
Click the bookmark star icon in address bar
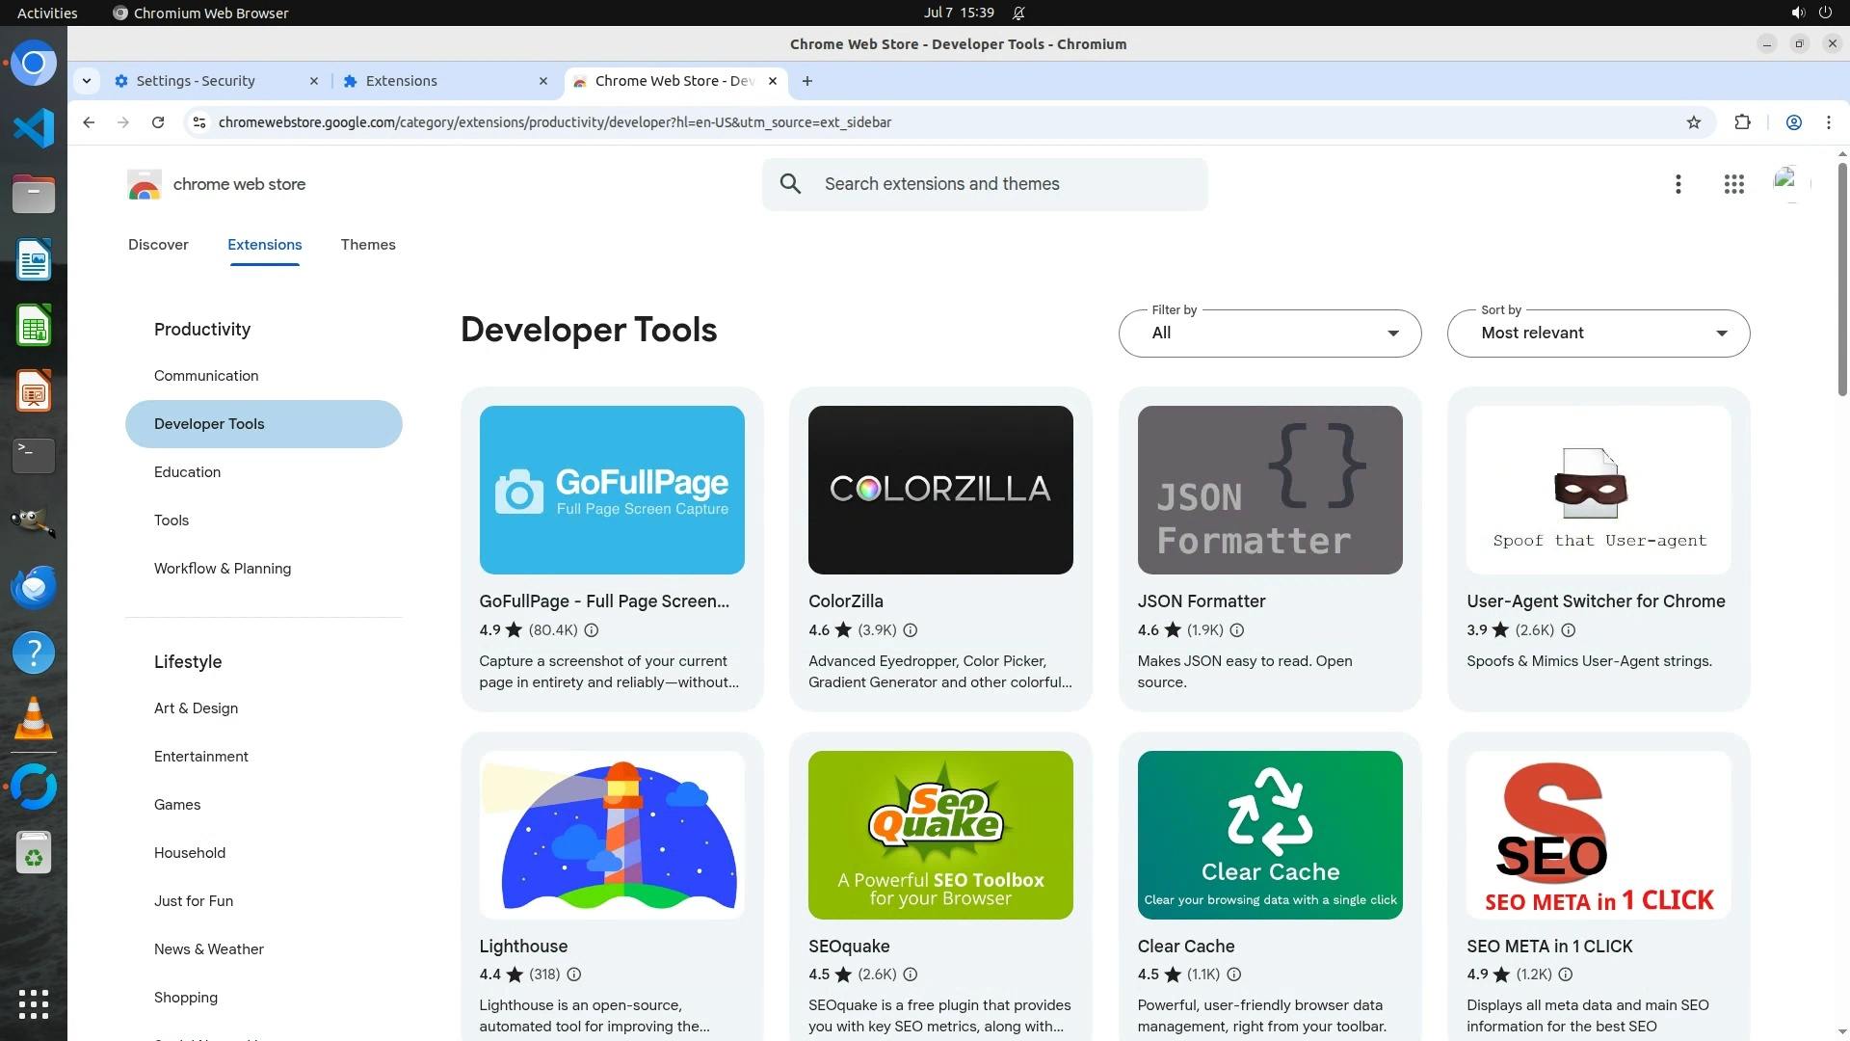click(1694, 122)
